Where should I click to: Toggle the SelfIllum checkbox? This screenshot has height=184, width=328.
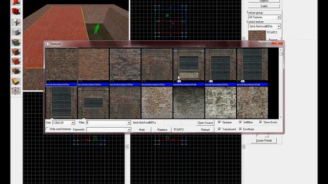point(240,122)
